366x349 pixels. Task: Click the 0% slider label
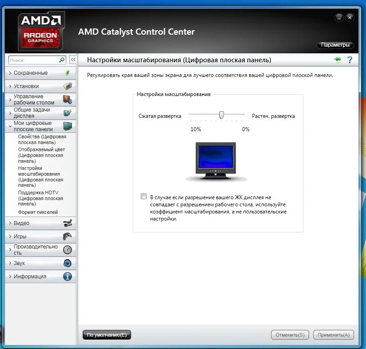pyautogui.click(x=246, y=129)
